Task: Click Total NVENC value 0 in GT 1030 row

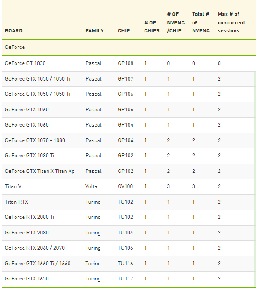Action: coord(193,63)
